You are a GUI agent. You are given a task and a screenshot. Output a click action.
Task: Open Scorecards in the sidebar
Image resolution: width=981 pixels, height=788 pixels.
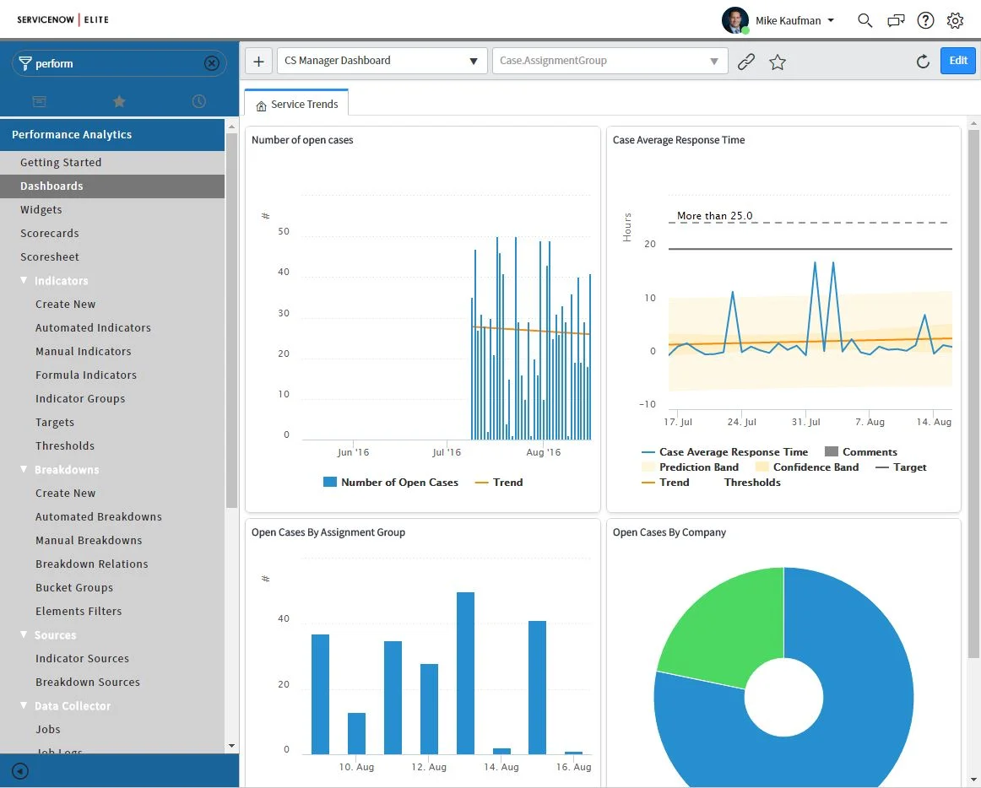(49, 233)
